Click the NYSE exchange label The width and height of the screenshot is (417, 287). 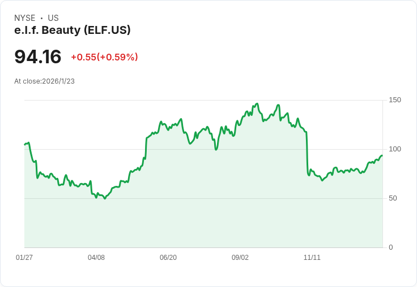24,18
